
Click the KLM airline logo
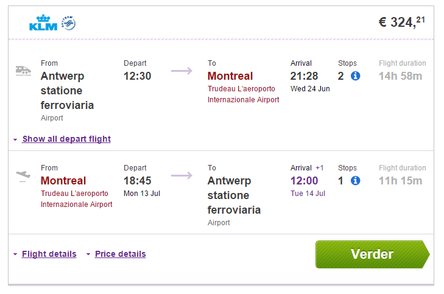click(43, 23)
